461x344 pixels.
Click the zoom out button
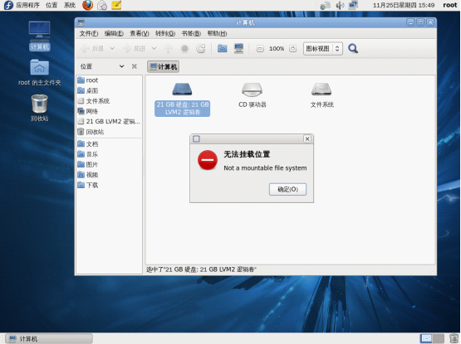(260, 48)
